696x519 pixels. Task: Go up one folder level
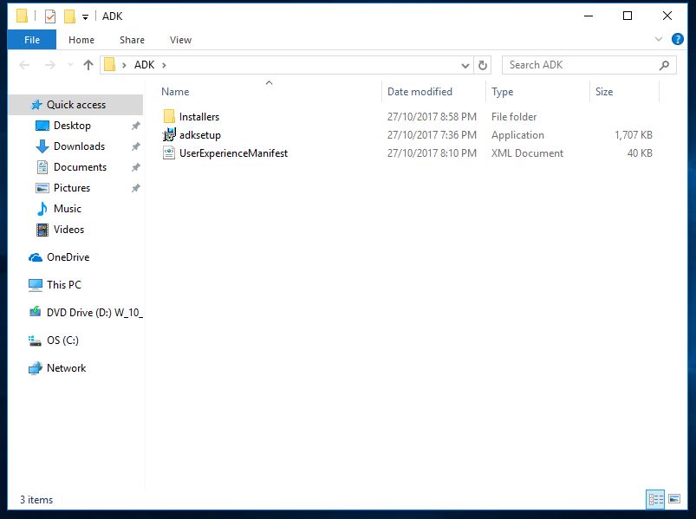88,65
